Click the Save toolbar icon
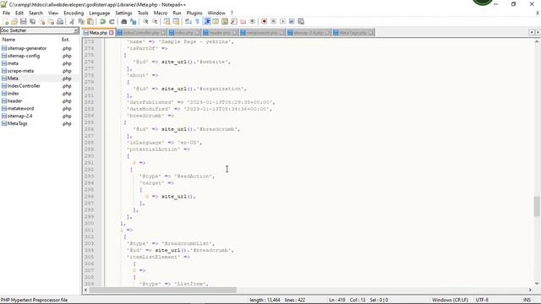 pos(23,21)
